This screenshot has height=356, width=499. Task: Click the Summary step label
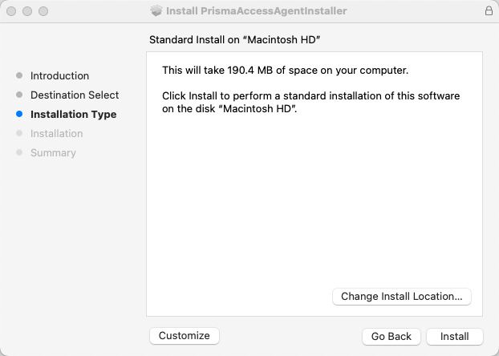click(x=53, y=152)
